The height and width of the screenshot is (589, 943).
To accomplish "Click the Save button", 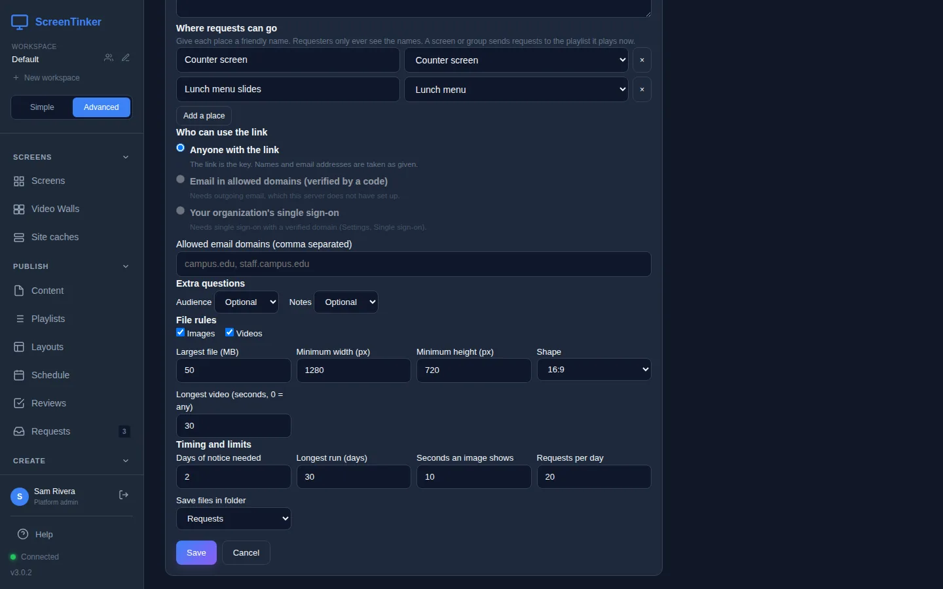I will point(196,553).
